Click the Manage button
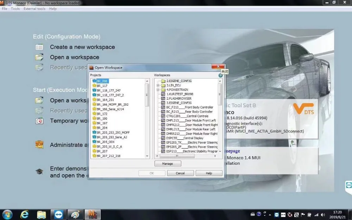This screenshot has height=220, width=352. [x=168, y=164]
